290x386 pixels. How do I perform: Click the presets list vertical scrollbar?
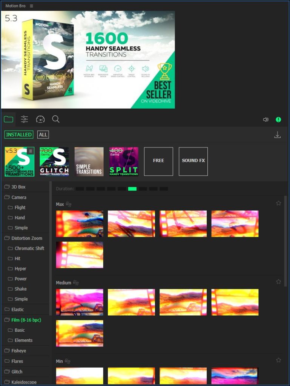pos(285,241)
